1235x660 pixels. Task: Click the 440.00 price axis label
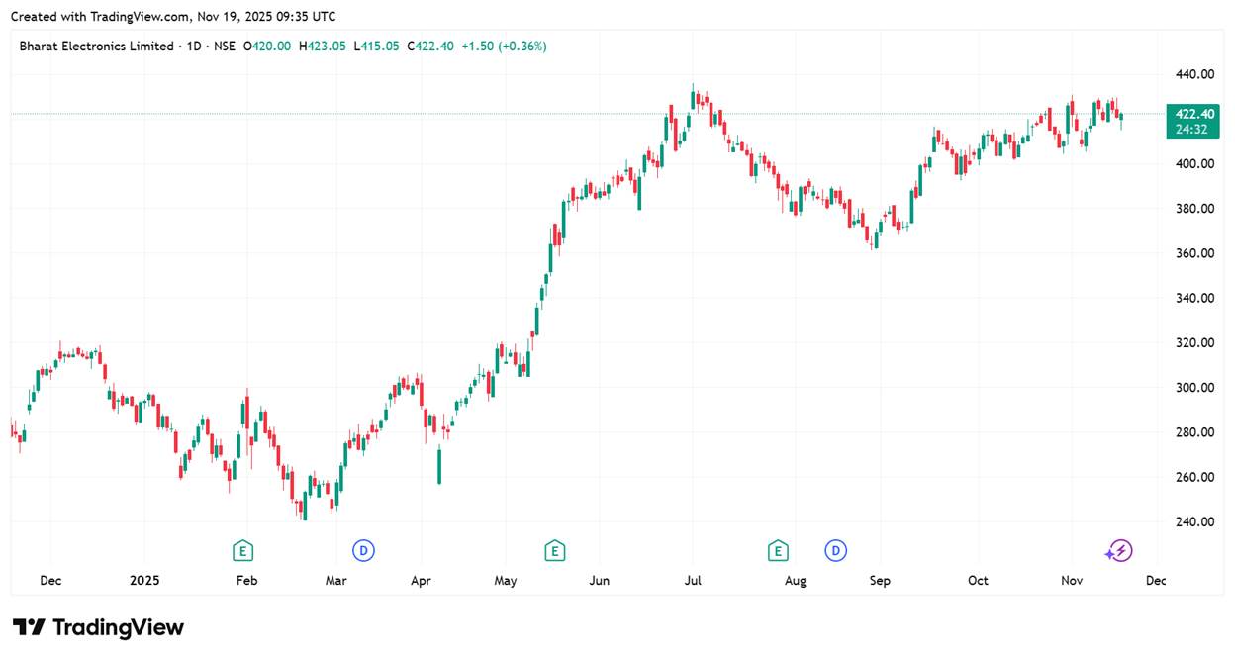point(1193,74)
